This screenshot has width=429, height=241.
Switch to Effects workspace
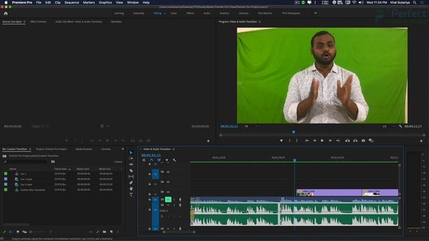(190, 13)
